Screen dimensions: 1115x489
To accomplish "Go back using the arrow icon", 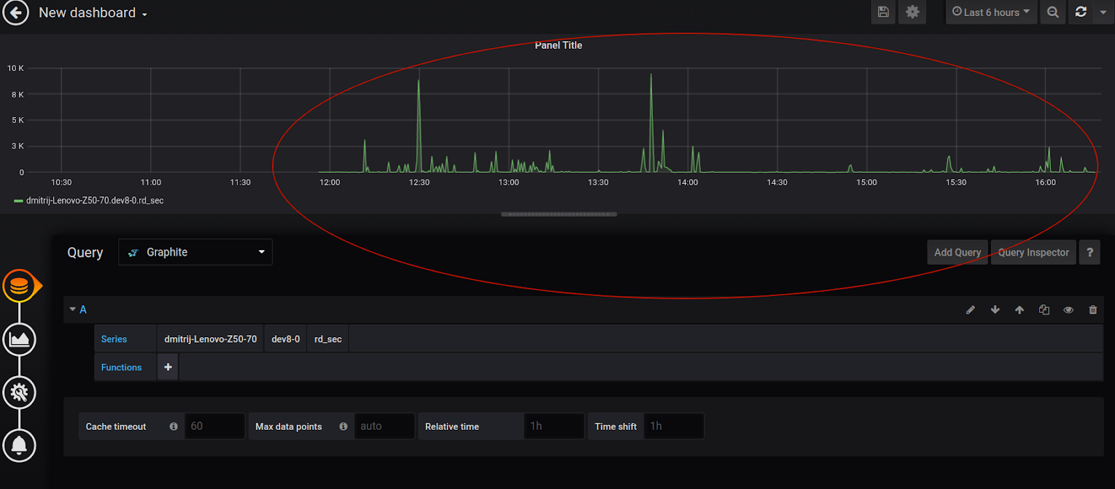I will (15, 12).
